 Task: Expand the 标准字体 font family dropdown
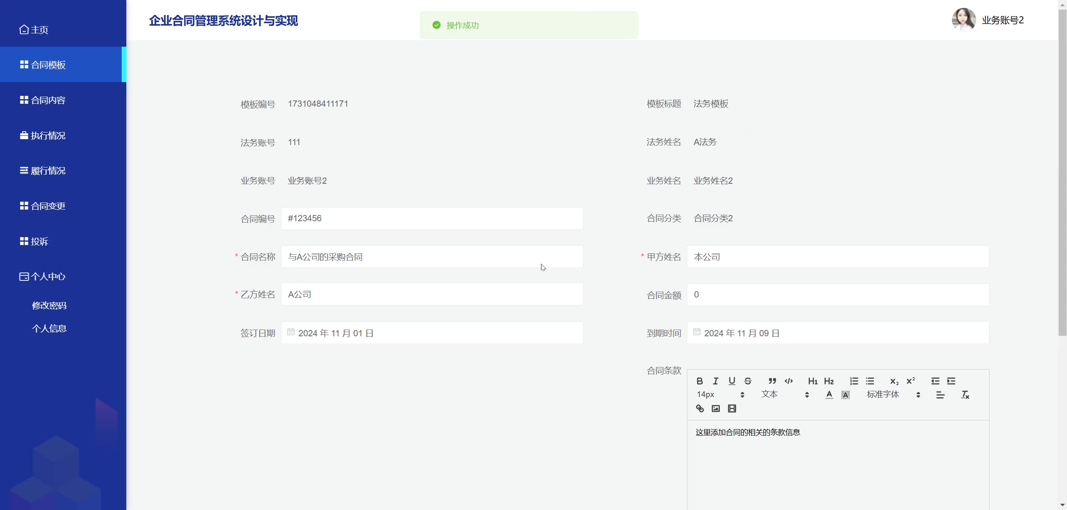coord(893,395)
